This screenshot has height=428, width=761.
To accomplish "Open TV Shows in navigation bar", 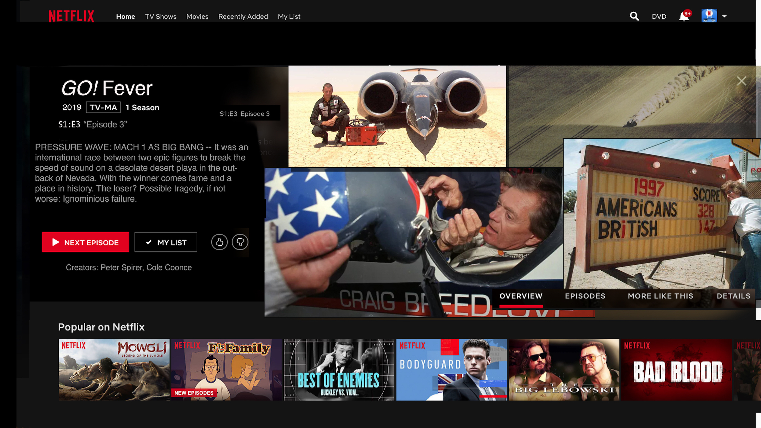I will click(160, 16).
